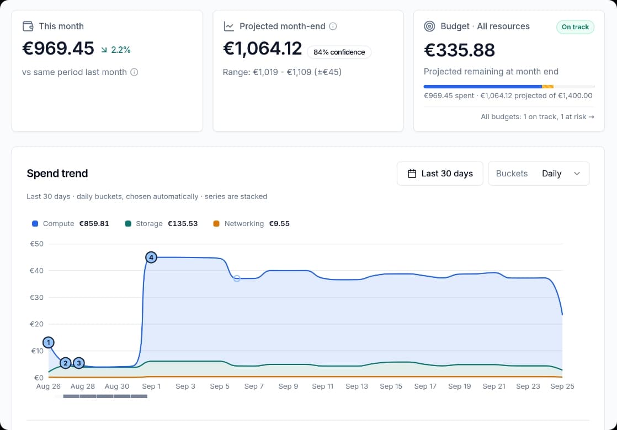
Task: Click the €1,064.12 projected amount
Action: 263,49
